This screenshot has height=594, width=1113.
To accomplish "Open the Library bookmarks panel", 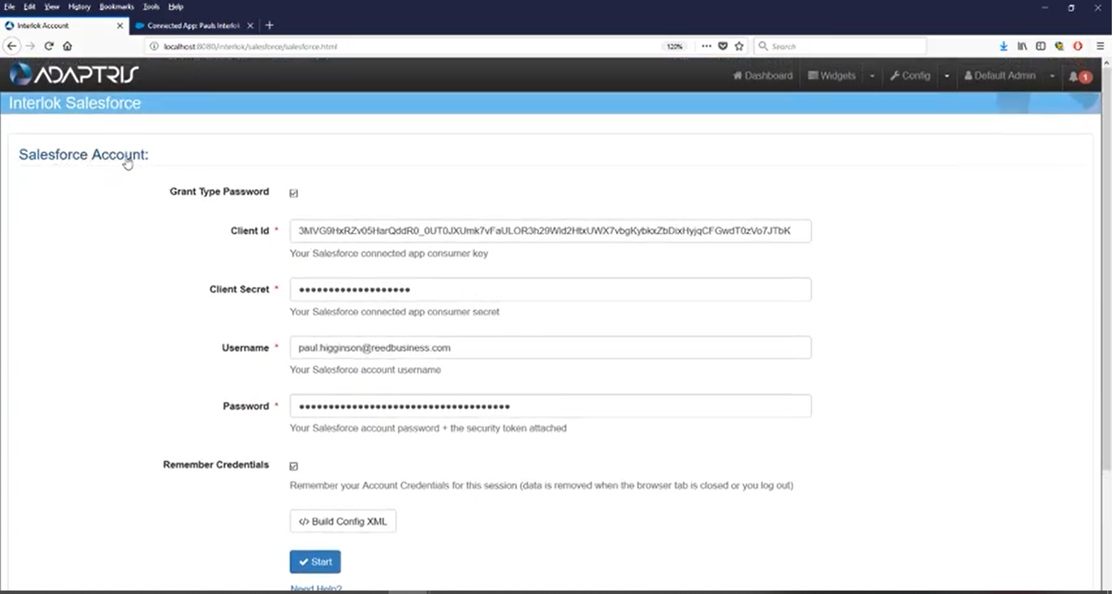I will (x=1022, y=46).
